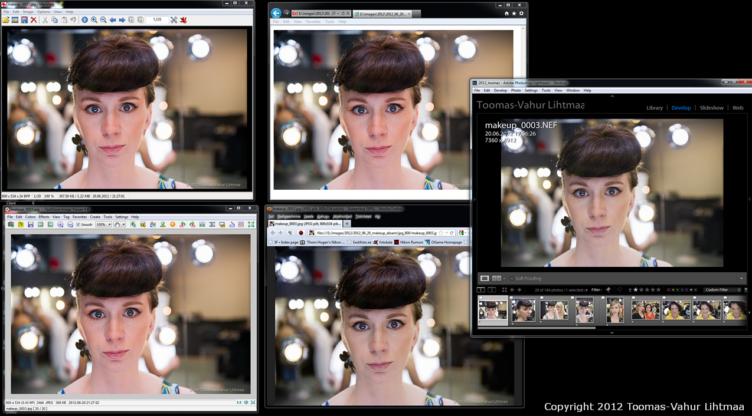Open Lightroom Develop menu
The width and height of the screenshot is (752, 416).
501,90
